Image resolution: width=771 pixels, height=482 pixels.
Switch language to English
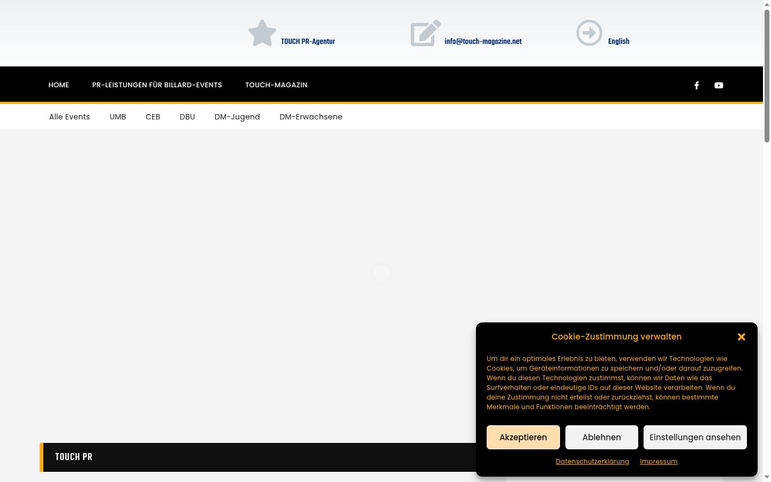(618, 41)
